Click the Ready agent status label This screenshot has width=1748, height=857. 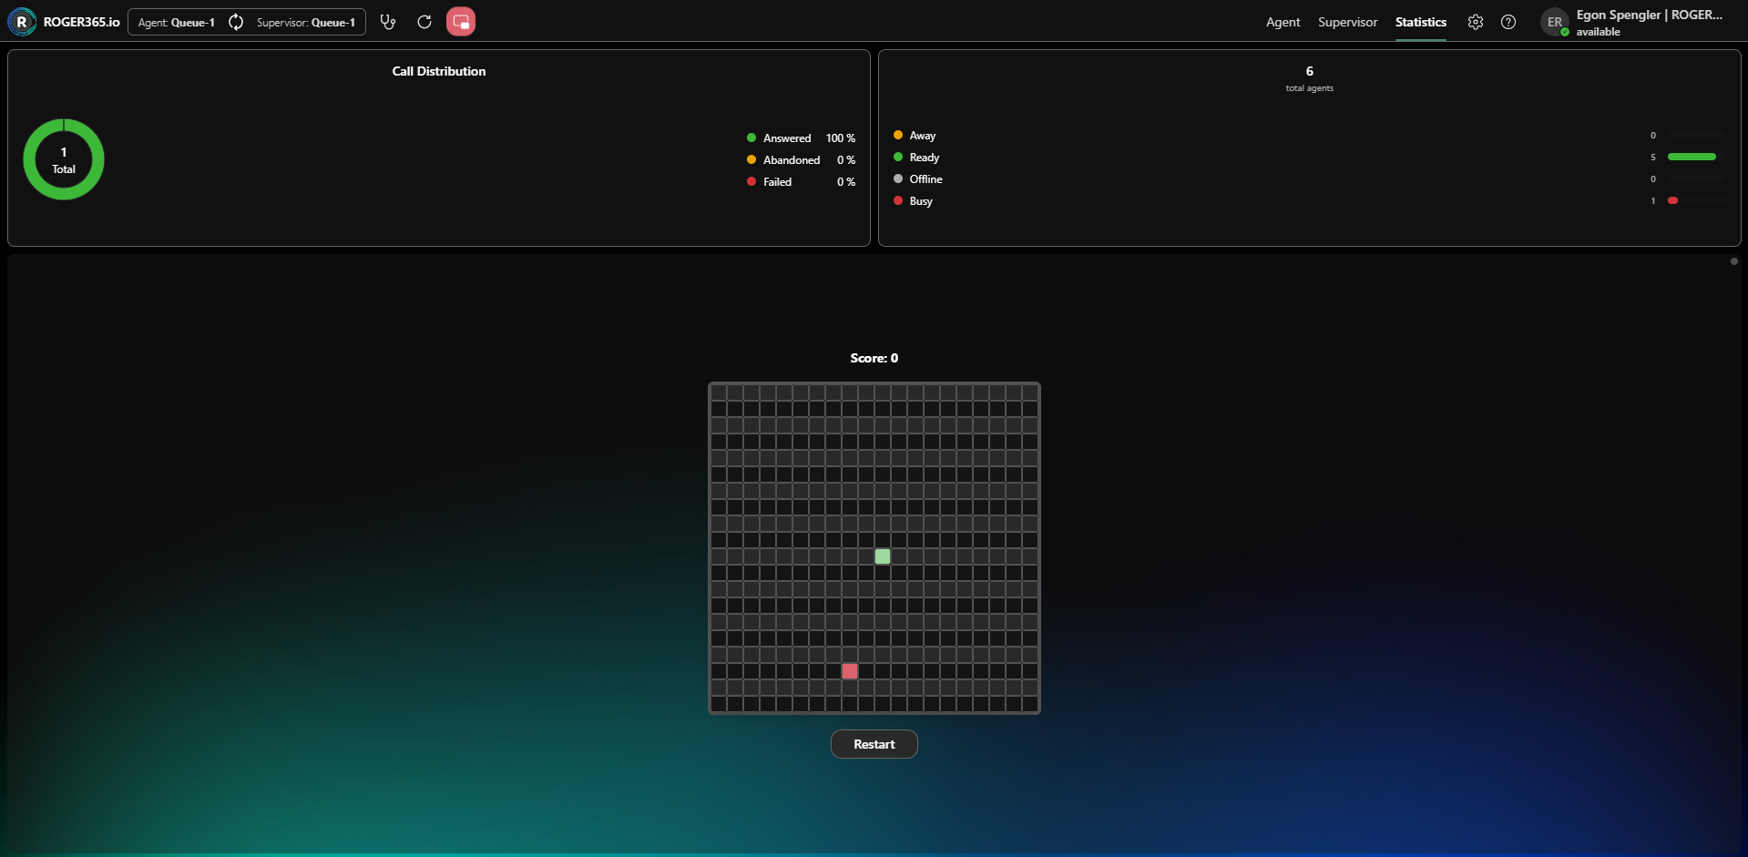pyautogui.click(x=924, y=158)
